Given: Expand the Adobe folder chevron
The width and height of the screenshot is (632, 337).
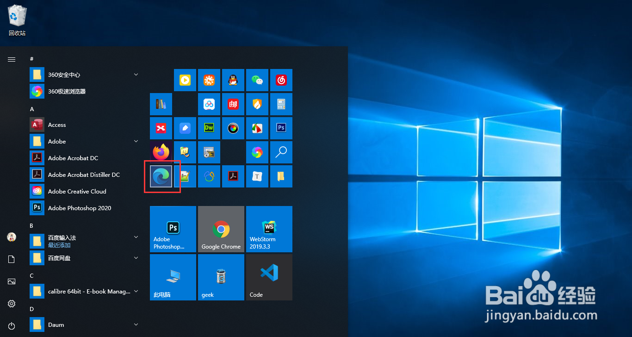Looking at the screenshot, I should [136, 141].
